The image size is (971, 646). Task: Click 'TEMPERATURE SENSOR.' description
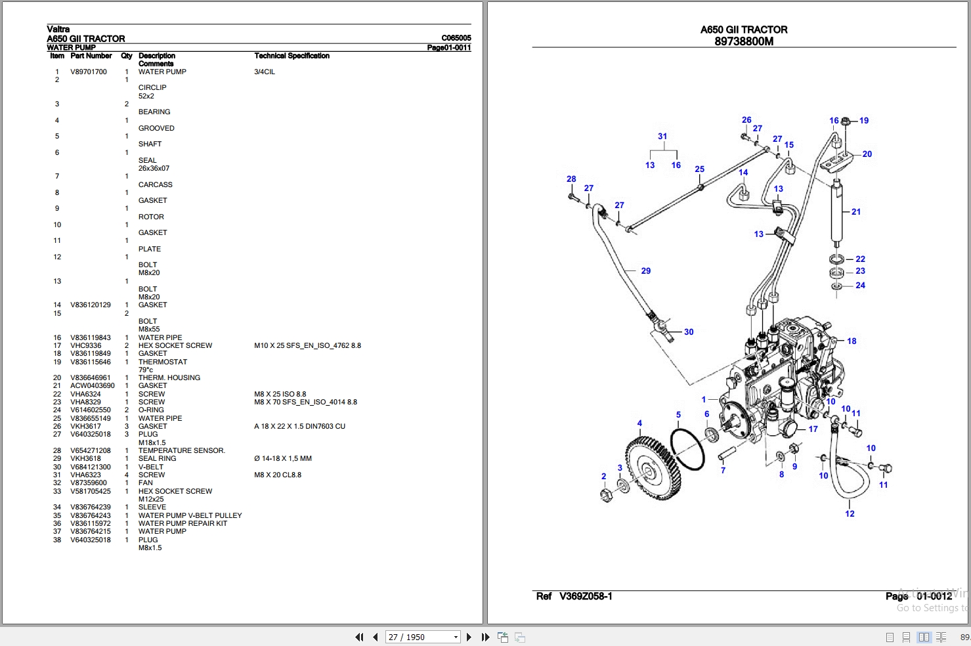[182, 450]
